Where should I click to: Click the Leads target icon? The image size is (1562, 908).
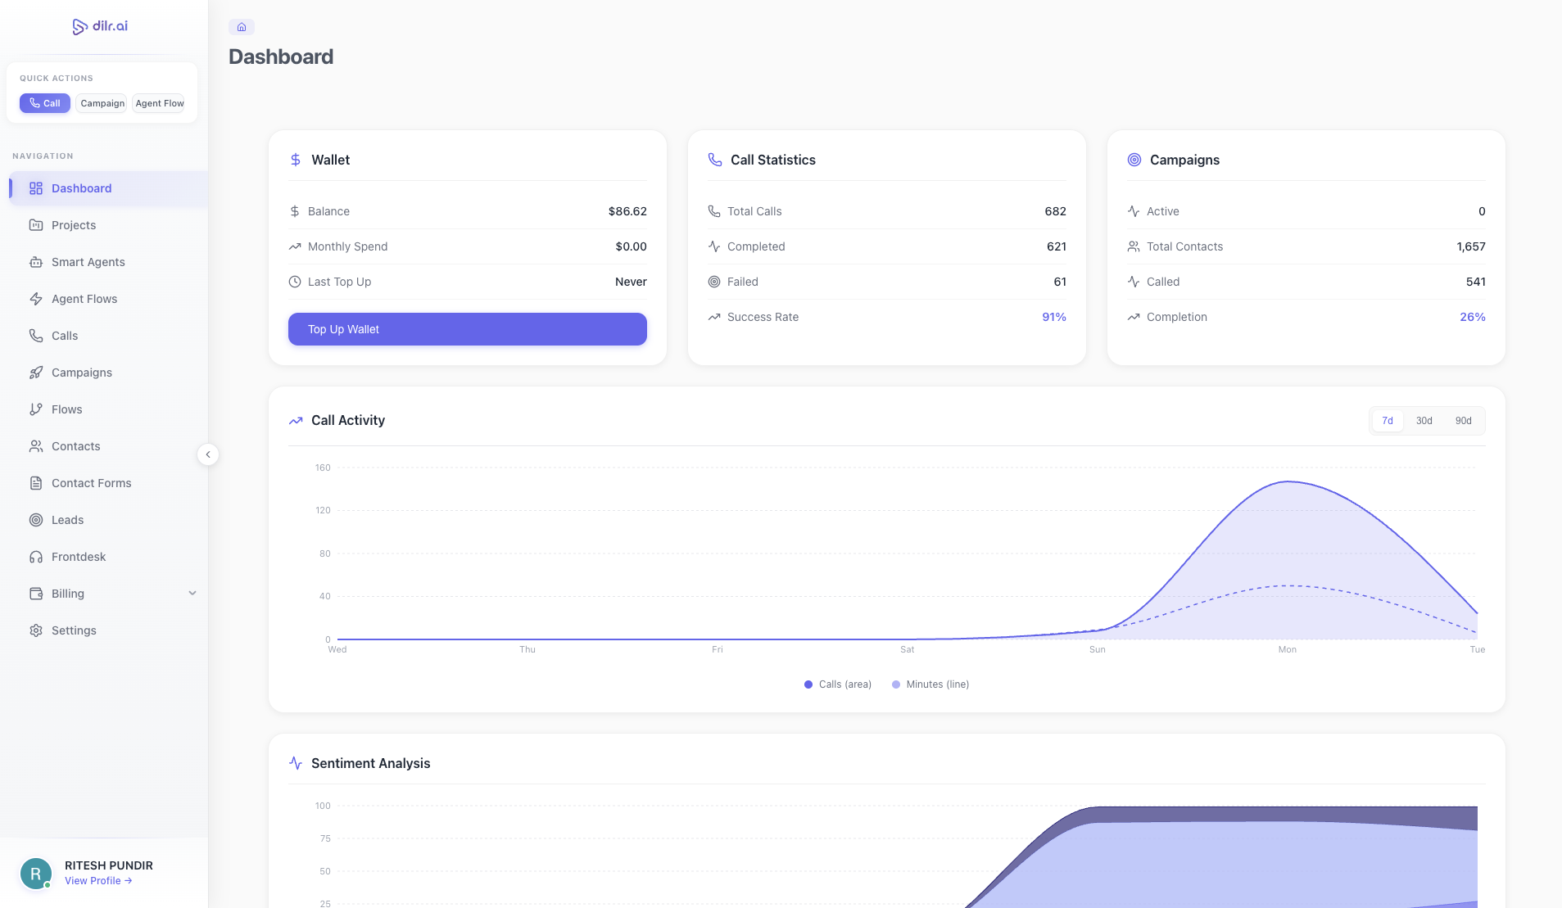pos(36,520)
